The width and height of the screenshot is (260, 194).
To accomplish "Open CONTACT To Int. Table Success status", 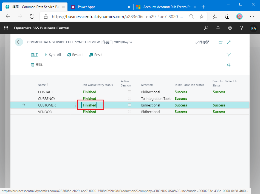I will [180, 92].
